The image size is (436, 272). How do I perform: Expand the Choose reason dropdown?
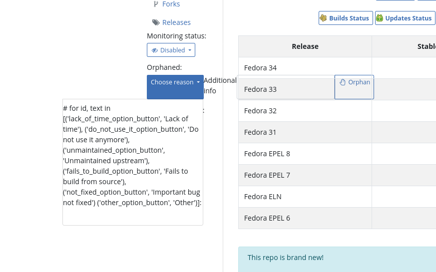(175, 87)
